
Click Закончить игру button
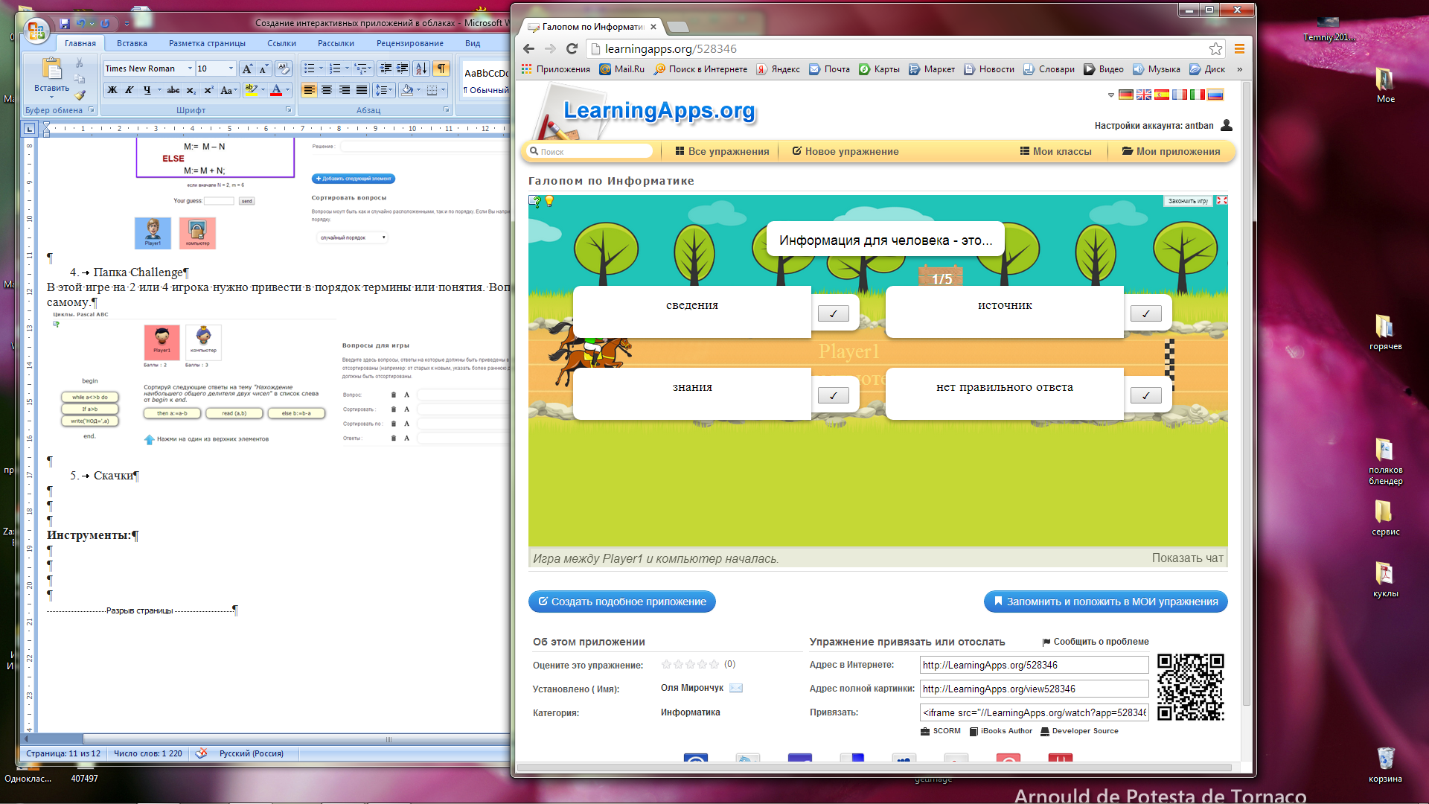click(1188, 201)
